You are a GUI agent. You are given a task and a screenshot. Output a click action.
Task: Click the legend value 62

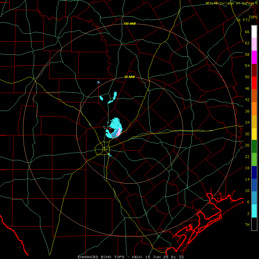[x=247, y=43]
